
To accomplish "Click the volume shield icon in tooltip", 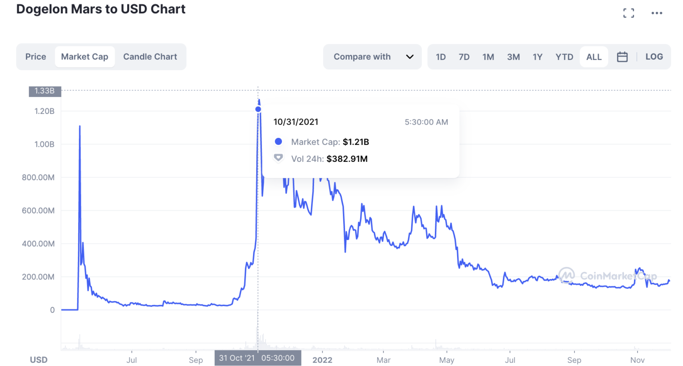I will click(x=278, y=158).
